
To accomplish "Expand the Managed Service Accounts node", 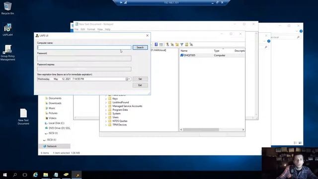I will coord(106,106).
